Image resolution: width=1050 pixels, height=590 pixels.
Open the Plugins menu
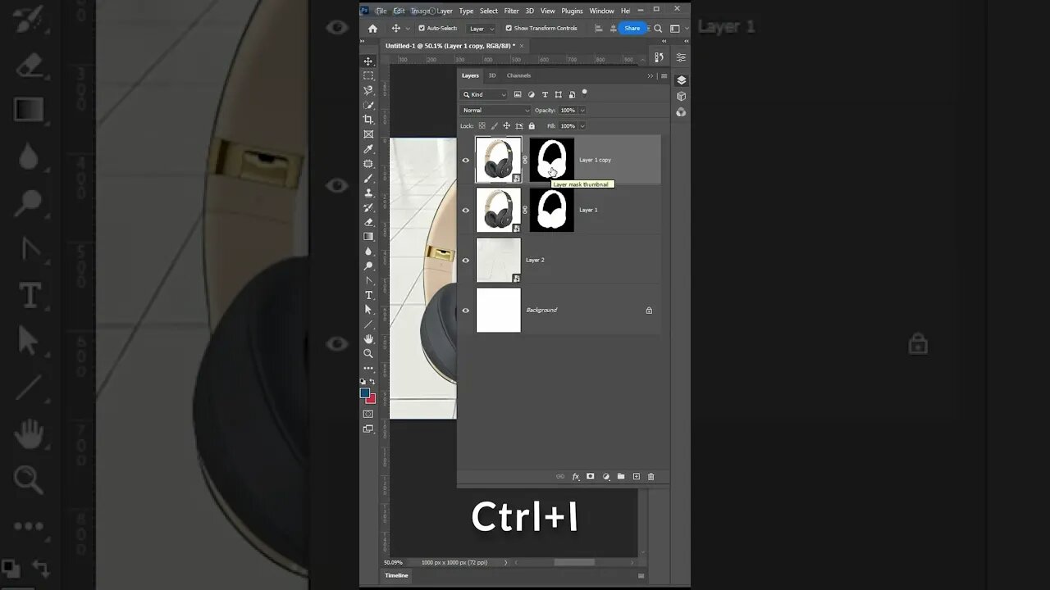(x=573, y=11)
